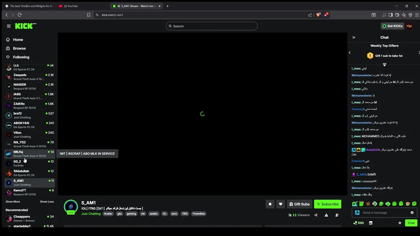The image size is (420, 236).
Task: Open a new browser tab
Action: pyautogui.click(x=167, y=6)
